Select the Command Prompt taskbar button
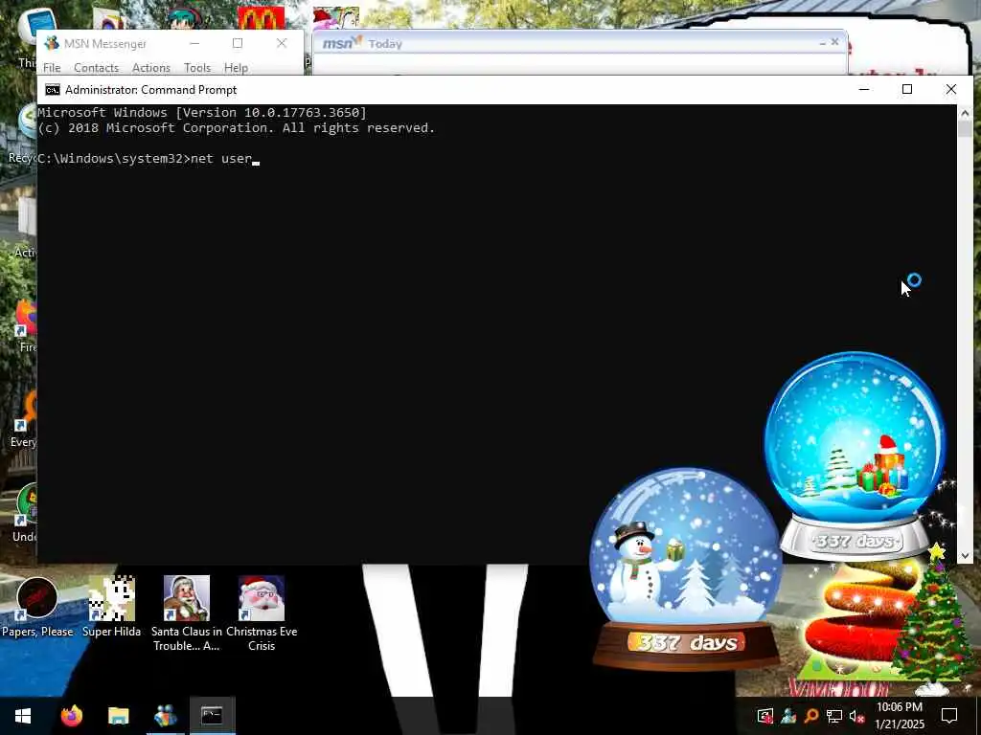Screen dimensions: 981x735 [x=212, y=716]
